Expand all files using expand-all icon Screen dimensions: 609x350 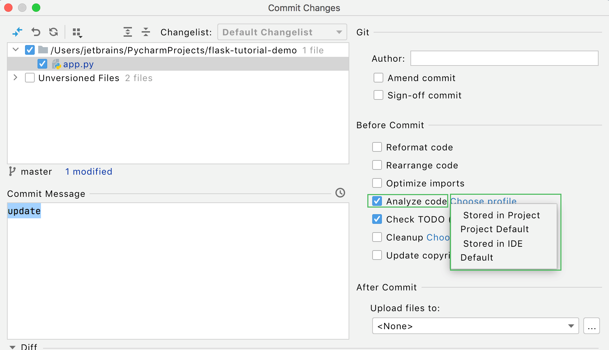[x=127, y=32]
